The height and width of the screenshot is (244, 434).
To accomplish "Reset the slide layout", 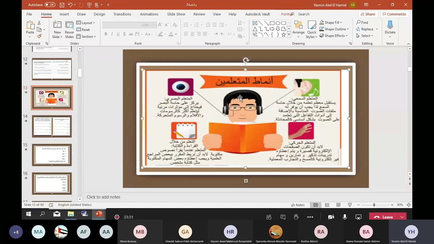I will point(83,29).
